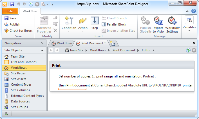Collapse the Site Objects section
The image size is (199, 119).
(42, 50)
